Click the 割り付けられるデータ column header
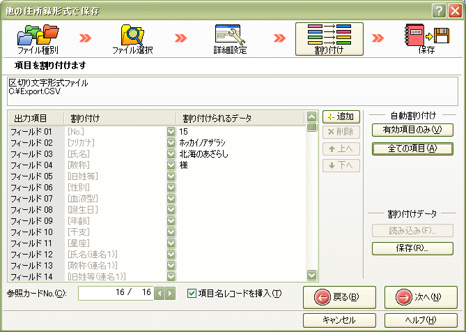Viewport: 466px width, 332px height. (240, 119)
